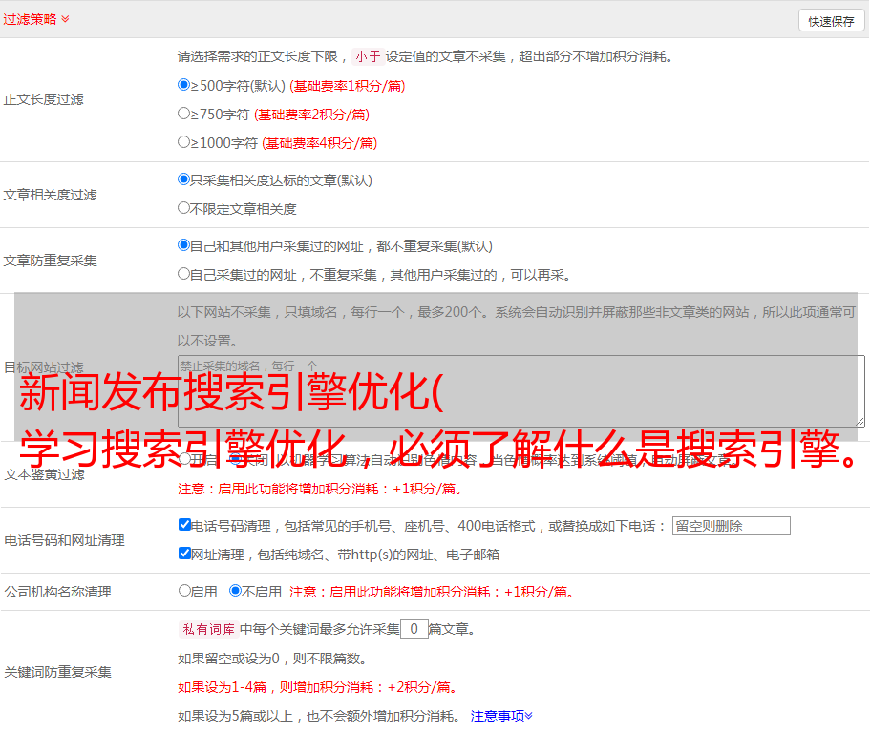The height and width of the screenshot is (733, 871).
Task: Select the ≥750字符 radio option
Action: tap(183, 114)
